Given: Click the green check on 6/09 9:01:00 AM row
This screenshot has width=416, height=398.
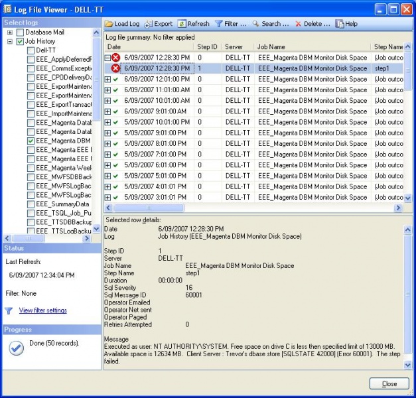Looking at the screenshot, I should (x=115, y=111).
